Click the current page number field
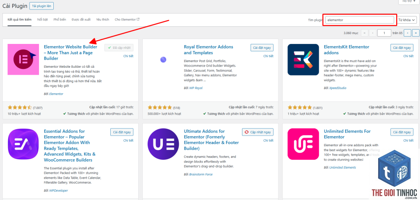 [384, 33]
